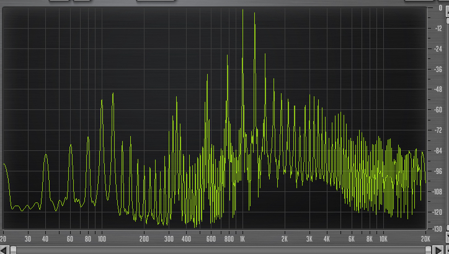Click the "30" frequency axis label
This screenshot has height=254, width=449.
28,239
